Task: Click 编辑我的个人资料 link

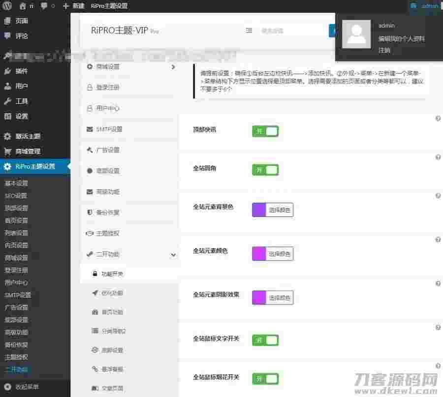Action: [401, 38]
